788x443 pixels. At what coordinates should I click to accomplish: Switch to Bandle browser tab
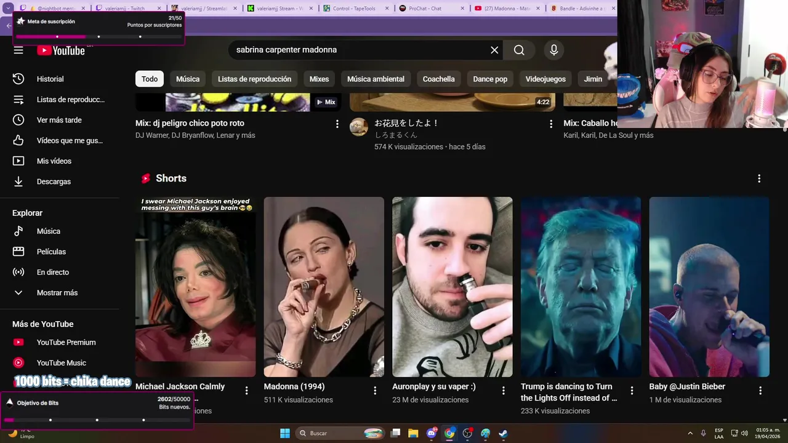579,9
